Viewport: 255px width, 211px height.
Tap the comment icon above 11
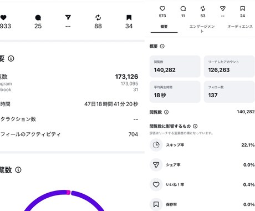(x=183, y=8)
